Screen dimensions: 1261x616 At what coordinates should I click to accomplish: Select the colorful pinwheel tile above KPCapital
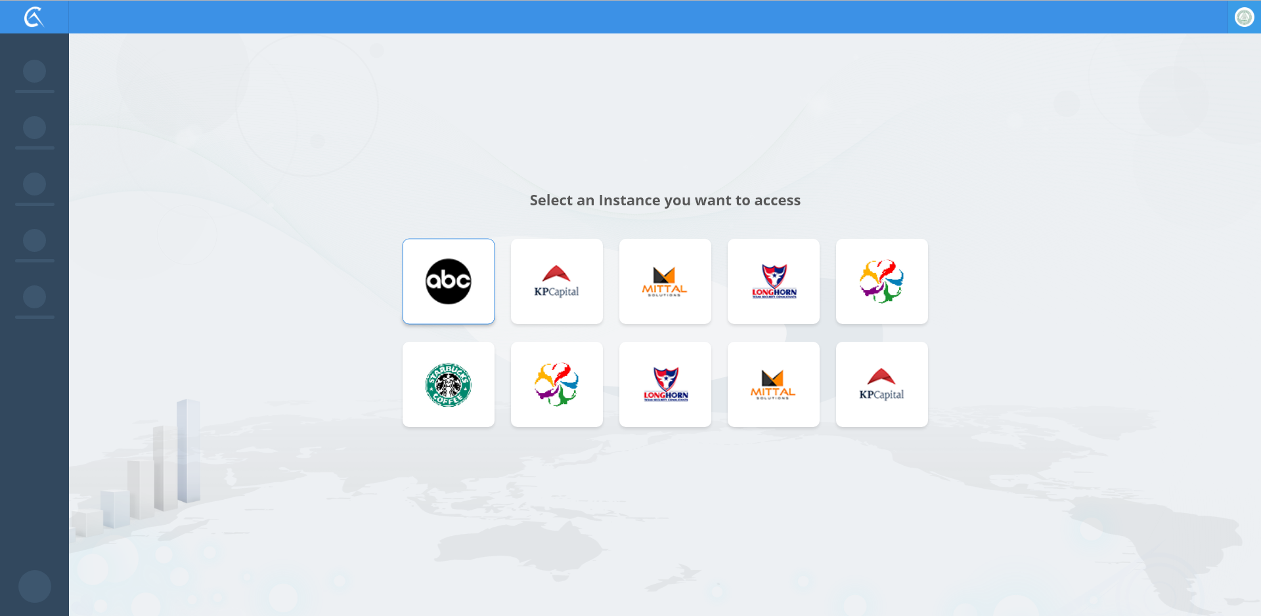pyautogui.click(x=882, y=281)
